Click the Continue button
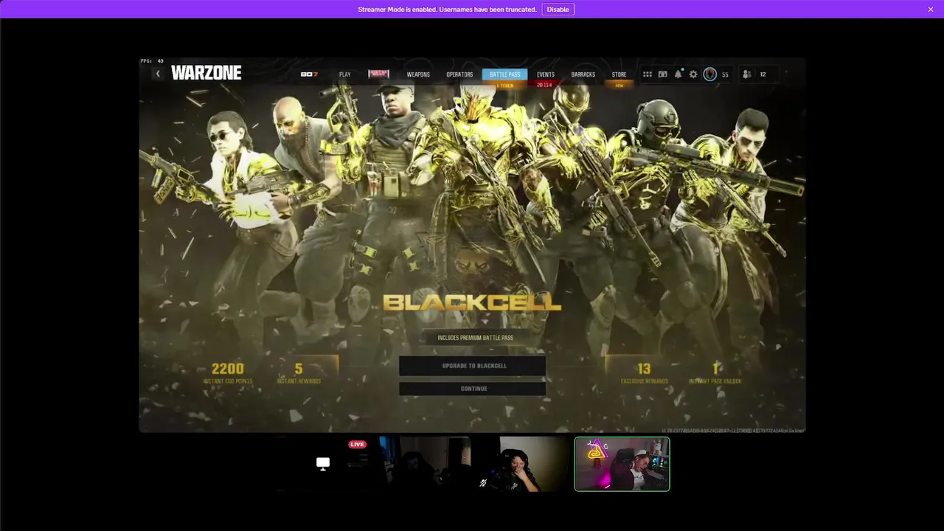The width and height of the screenshot is (944, 531). pos(472,389)
